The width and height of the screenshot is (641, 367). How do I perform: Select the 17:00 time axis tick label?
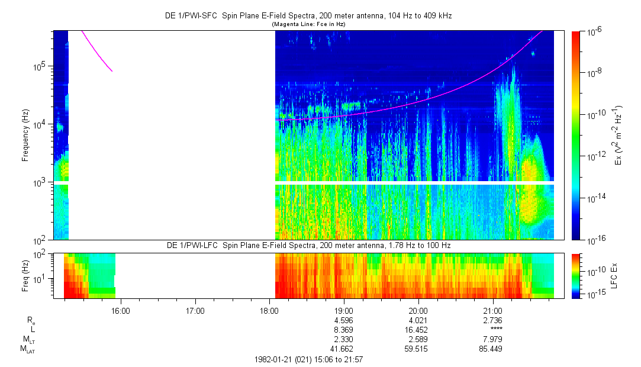(x=195, y=310)
